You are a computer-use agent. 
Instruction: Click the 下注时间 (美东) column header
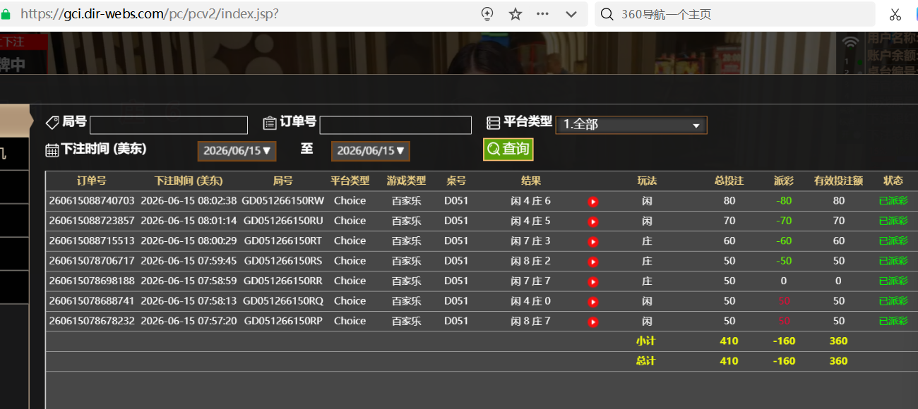coord(189,181)
